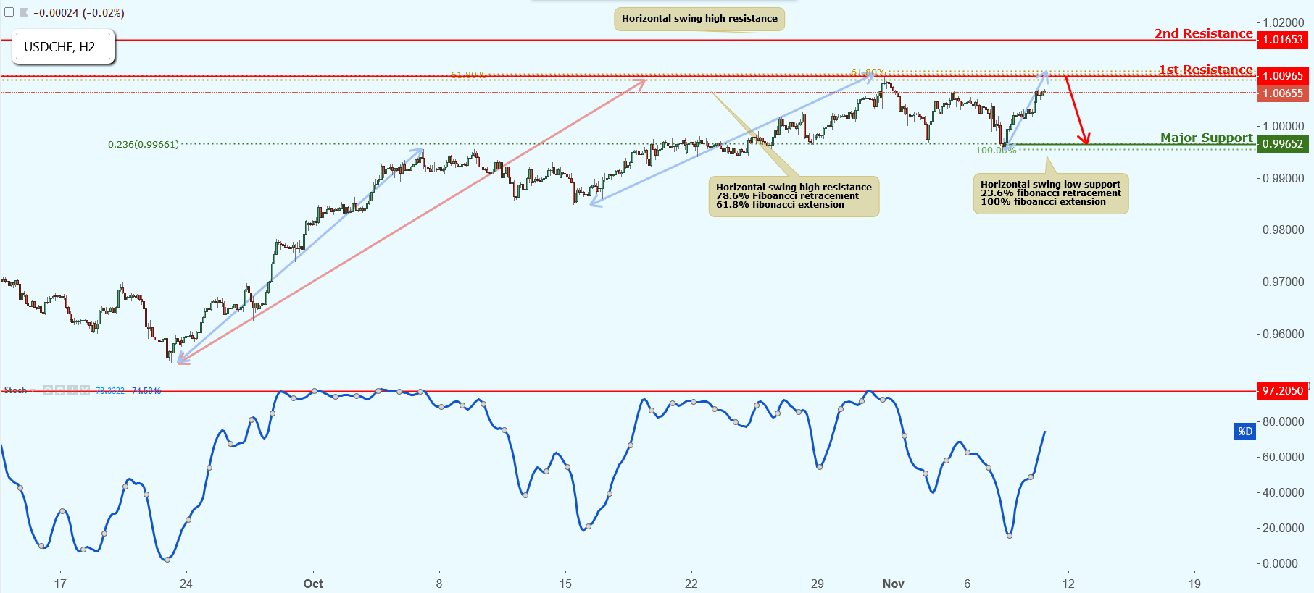The width and height of the screenshot is (1314, 593).
Task: Click the 1.00655 current price tag
Action: coord(1283,93)
